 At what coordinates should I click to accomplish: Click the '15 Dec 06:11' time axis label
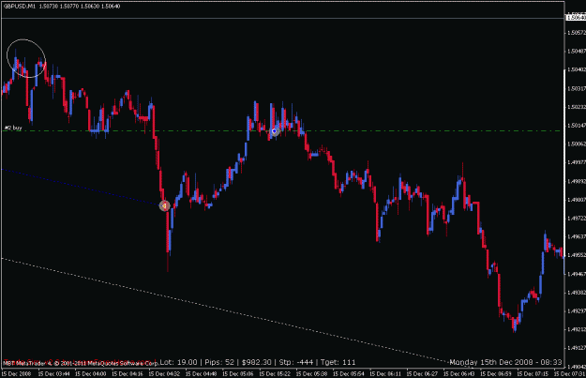click(385, 373)
